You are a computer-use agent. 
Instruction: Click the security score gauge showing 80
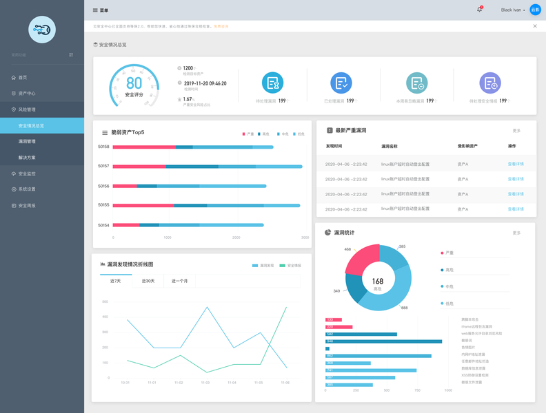click(x=134, y=85)
